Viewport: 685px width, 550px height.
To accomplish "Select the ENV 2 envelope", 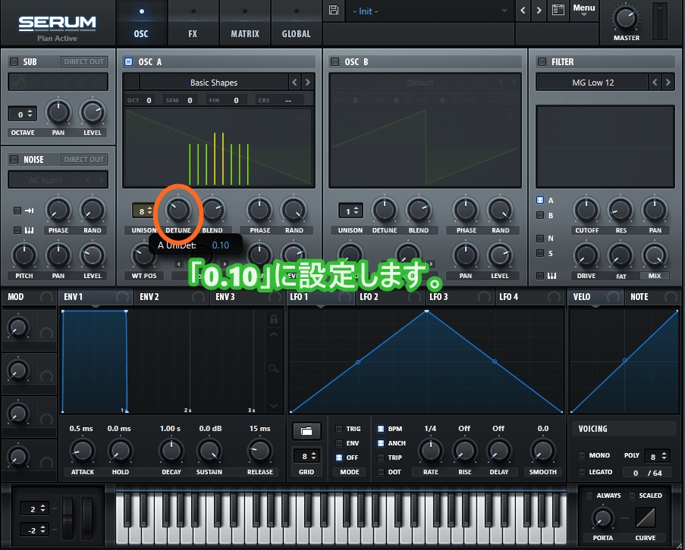I will 148,297.
